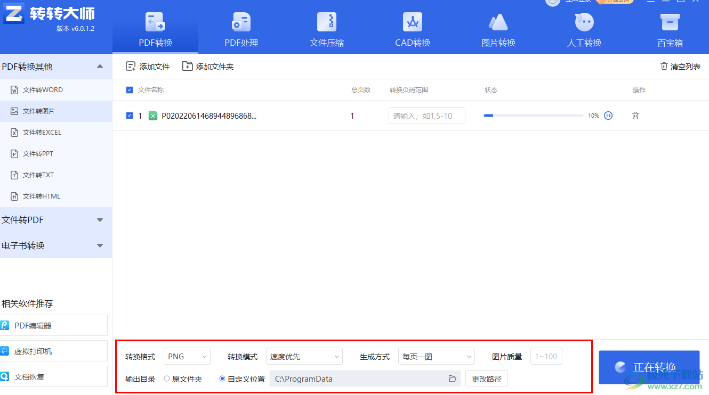
Task: Switch to the 文件压缩 tab
Action: [x=327, y=29]
